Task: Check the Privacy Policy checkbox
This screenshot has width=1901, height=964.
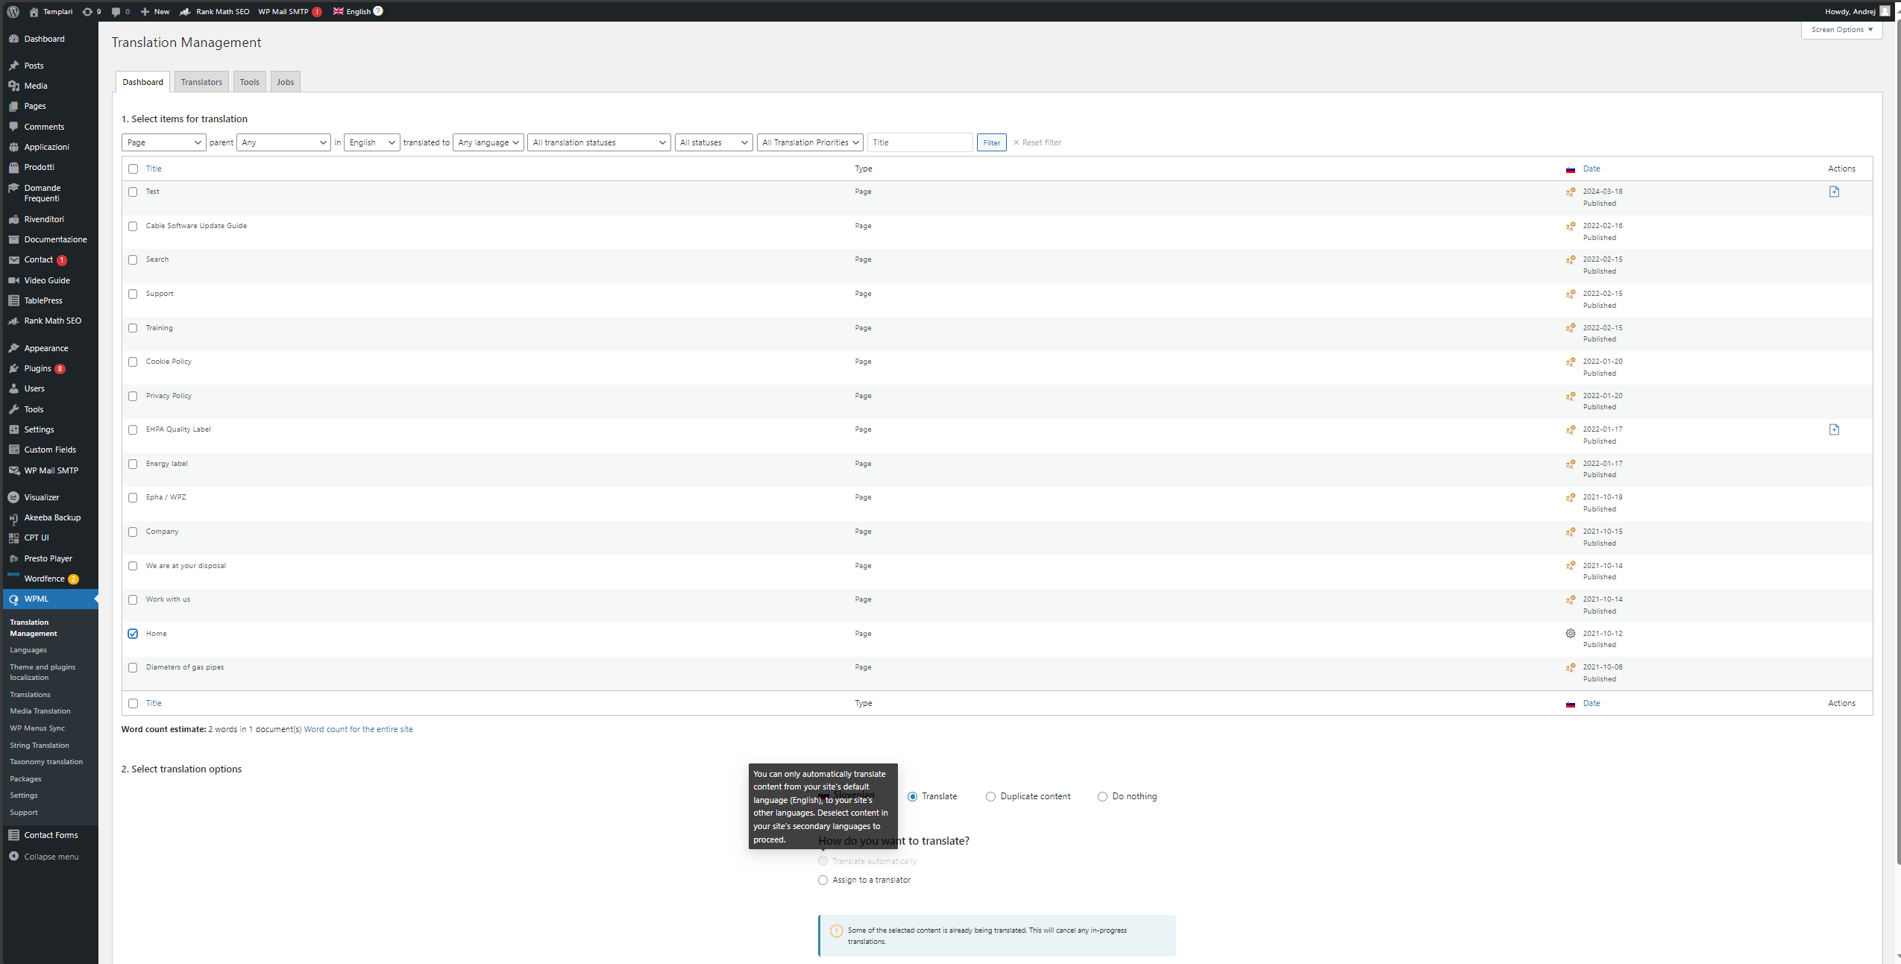Action: 133,397
